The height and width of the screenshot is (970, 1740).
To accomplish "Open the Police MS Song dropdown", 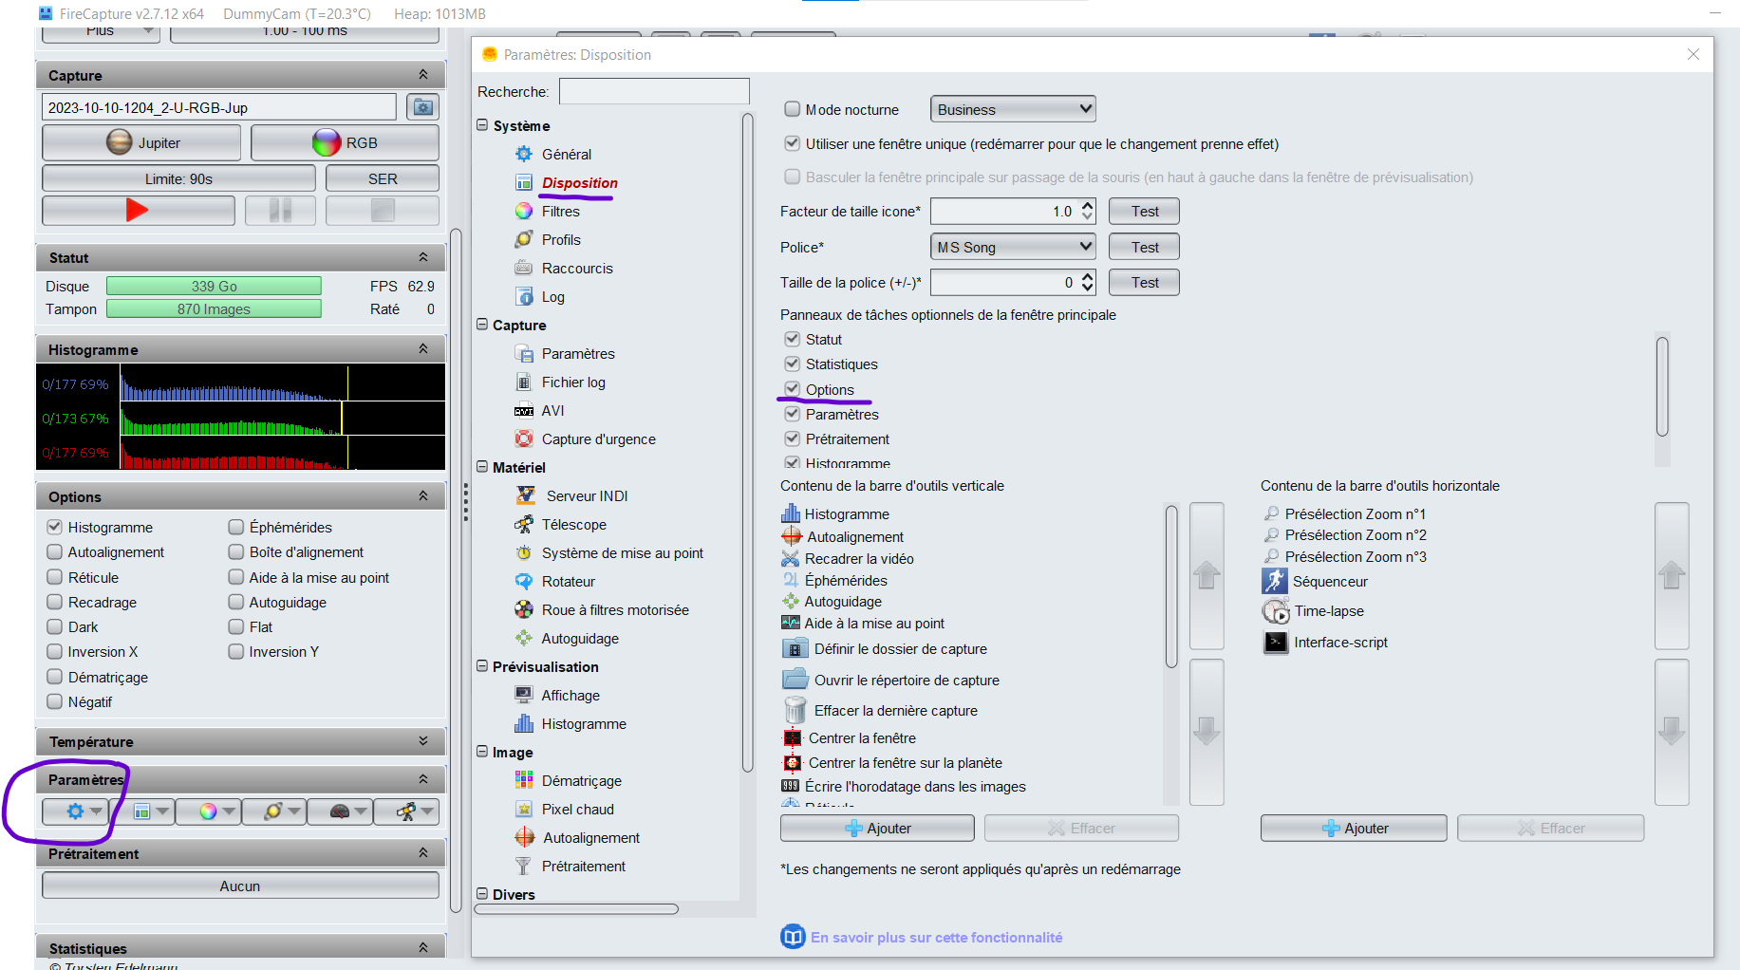I will (1013, 247).
